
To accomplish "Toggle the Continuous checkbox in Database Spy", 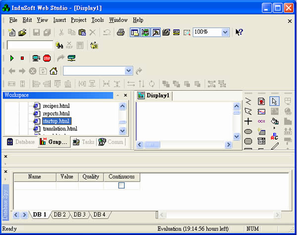I will pyautogui.click(x=121, y=185).
